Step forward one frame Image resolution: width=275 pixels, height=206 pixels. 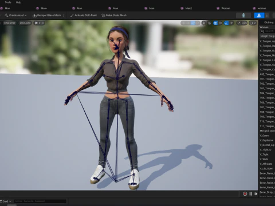click(256, 194)
